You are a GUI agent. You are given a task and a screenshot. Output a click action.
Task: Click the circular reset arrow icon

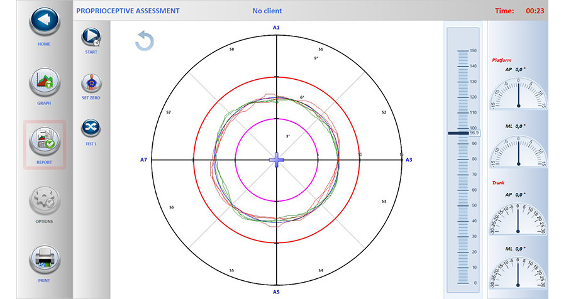(x=144, y=41)
